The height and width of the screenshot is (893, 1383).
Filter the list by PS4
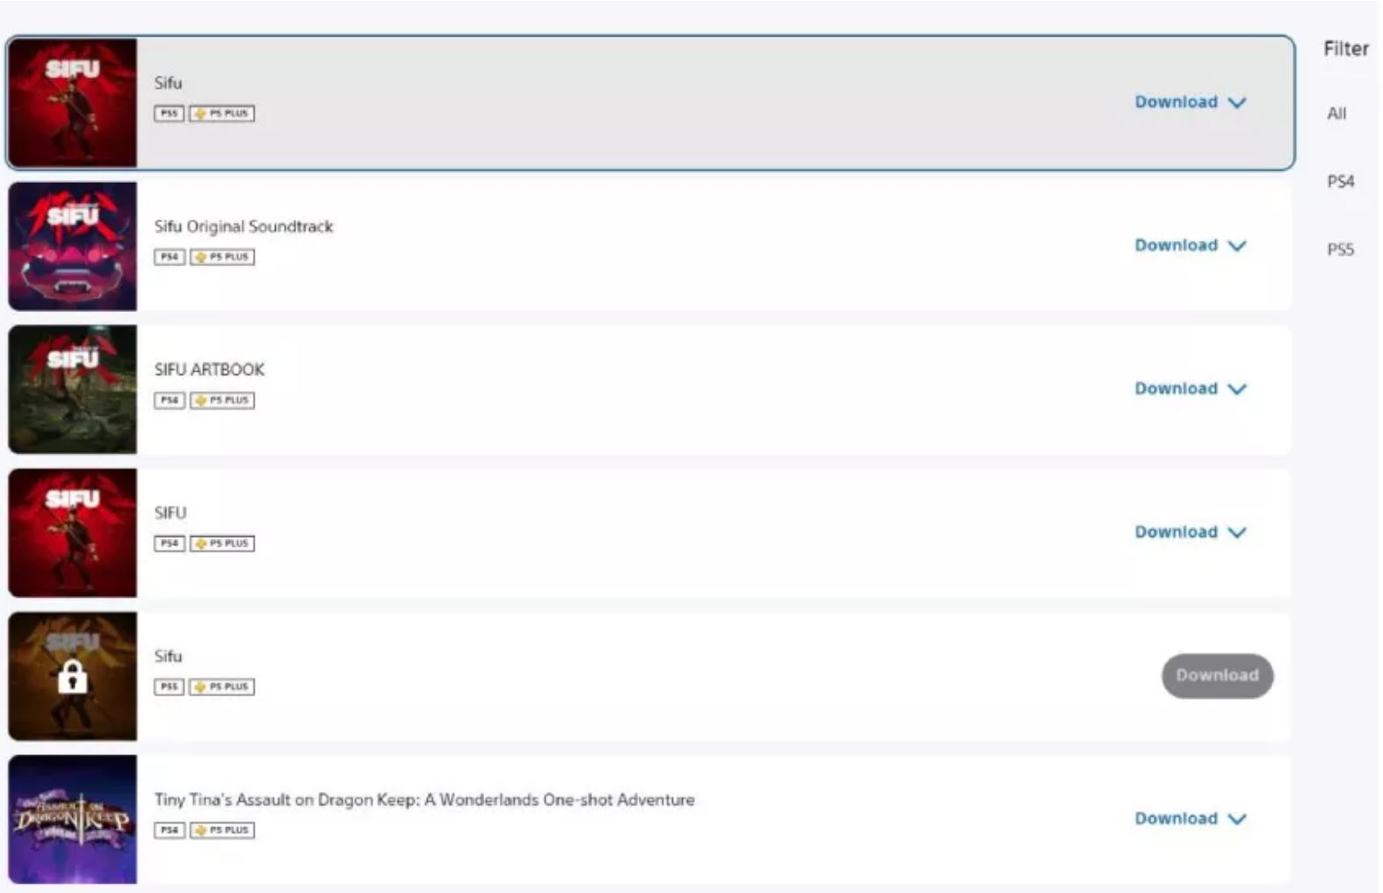pos(1340,181)
